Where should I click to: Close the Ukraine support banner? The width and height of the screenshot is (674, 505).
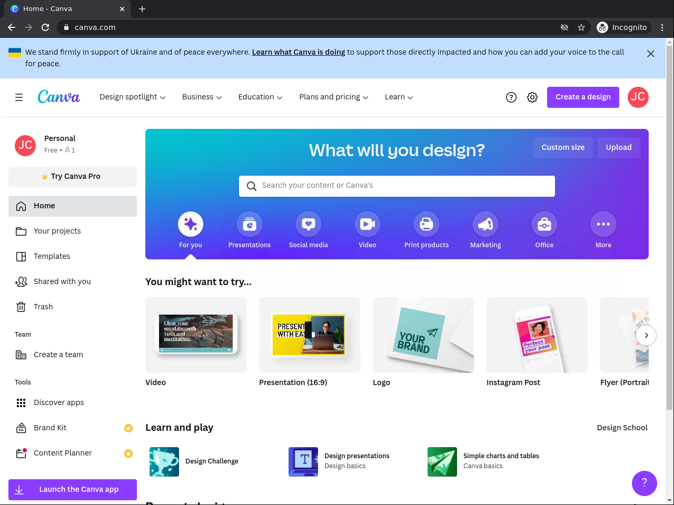(x=651, y=54)
